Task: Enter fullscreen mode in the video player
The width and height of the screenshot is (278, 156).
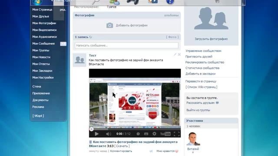Action: point(177,134)
